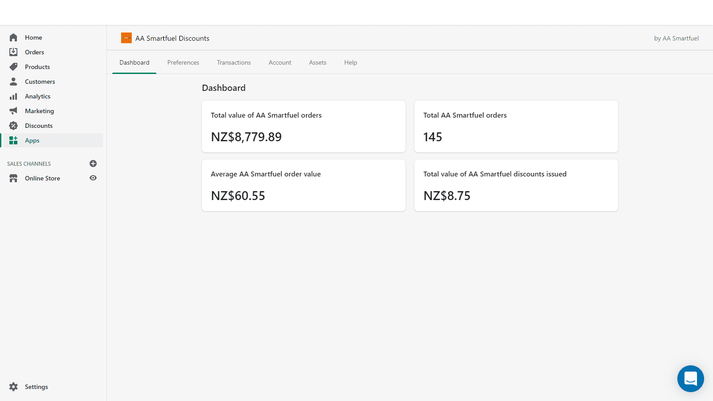Switch to the Preferences tab
713x401 pixels.
point(183,62)
